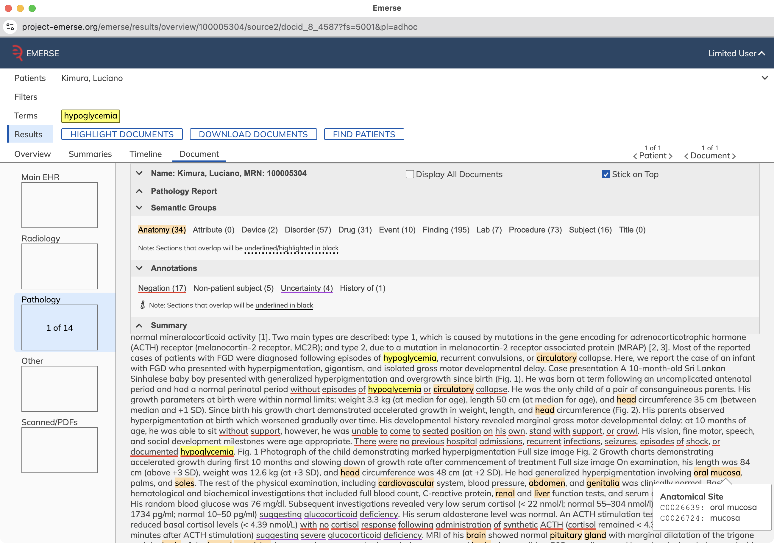Screen dimensions: 774x543
Task: Toggle Event (10) semantic group
Action: pyautogui.click(x=397, y=230)
